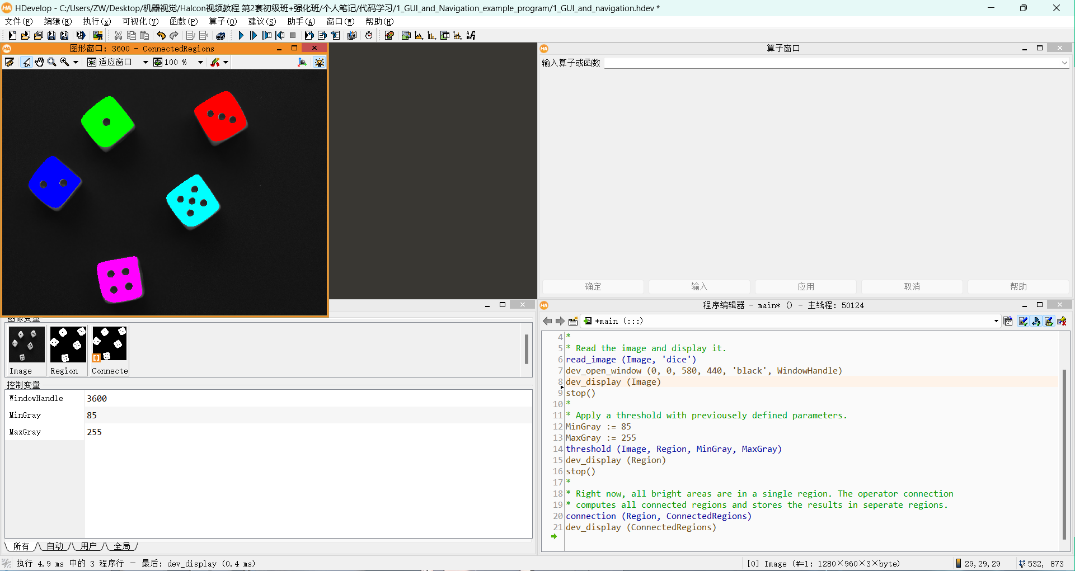Toggle the pointer select mode in graphics window
Viewport: 1075px width, 571px height.
pyautogui.click(x=26, y=62)
